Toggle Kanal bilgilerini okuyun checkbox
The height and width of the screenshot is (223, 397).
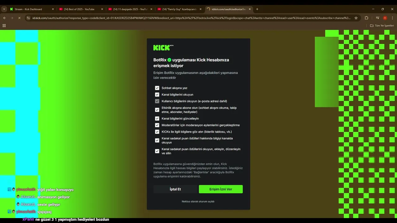(x=157, y=94)
